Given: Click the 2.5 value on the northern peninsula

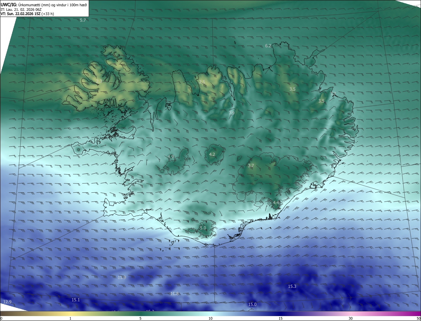Looking at the screenshot, I should (202, 82).
